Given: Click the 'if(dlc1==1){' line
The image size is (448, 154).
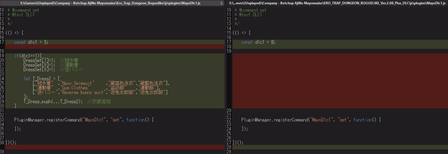Looking at the screenshot, I should 28,56.
